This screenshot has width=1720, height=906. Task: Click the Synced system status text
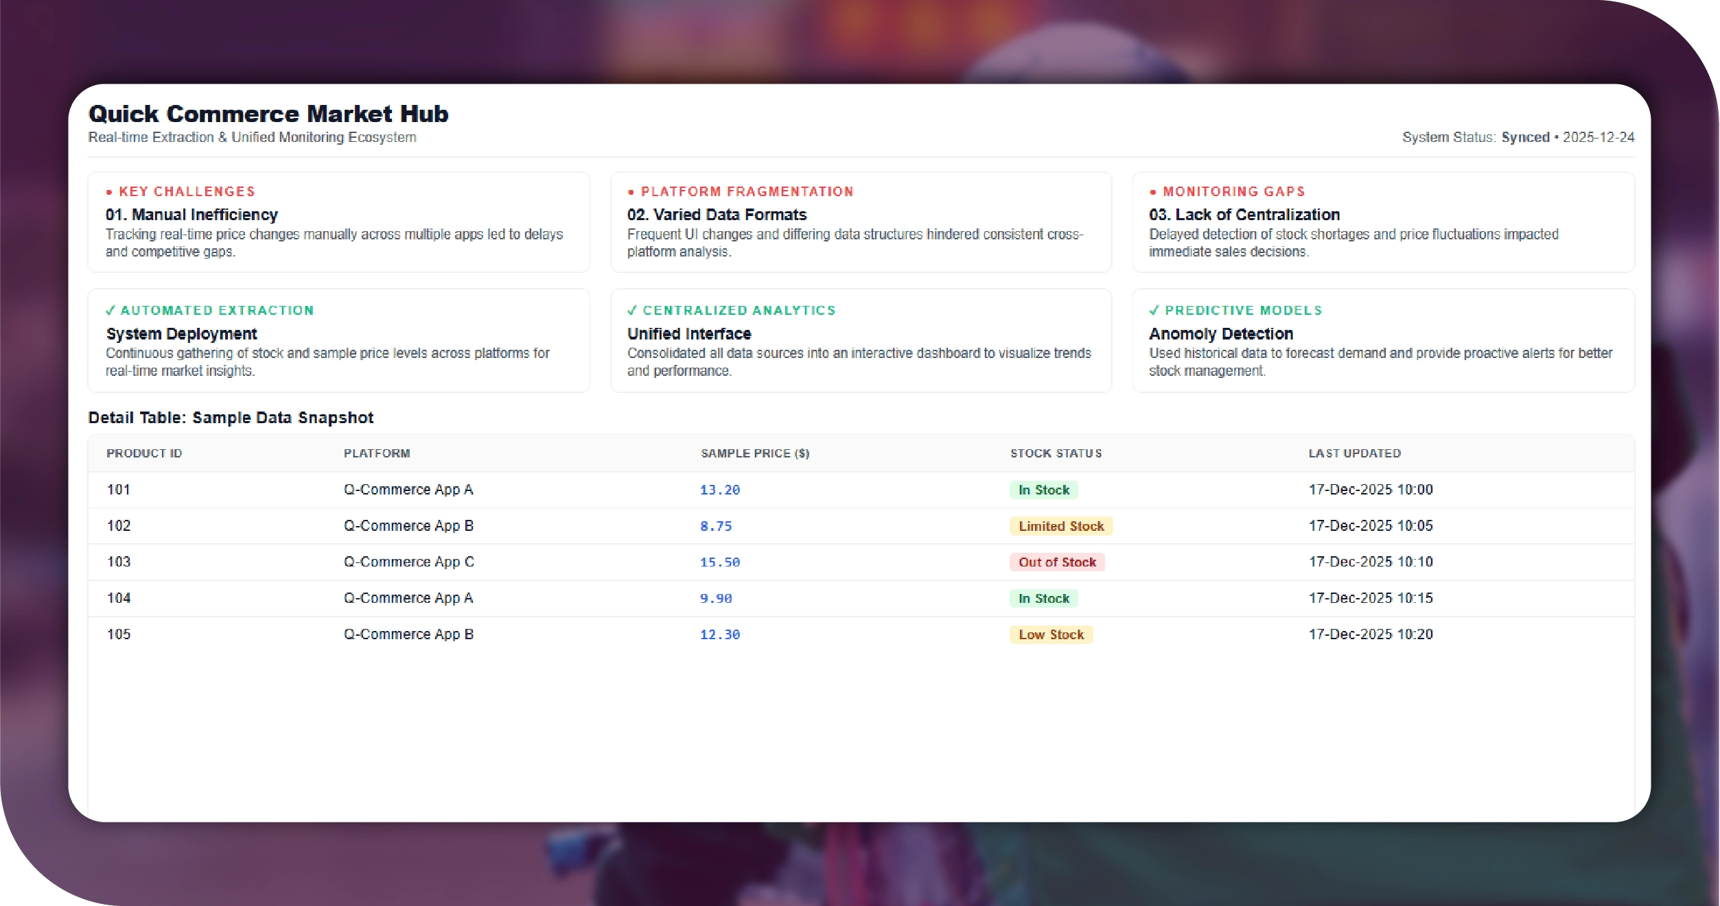pyautogui.click(x=1525, y=137)
